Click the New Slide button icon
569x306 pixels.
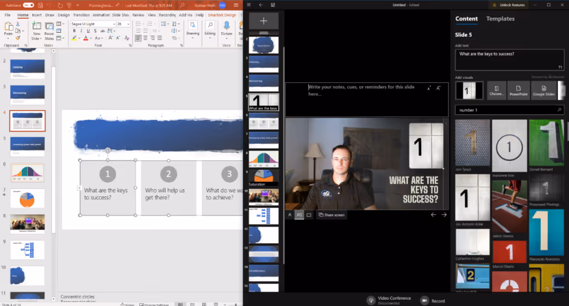coord(37,26)
